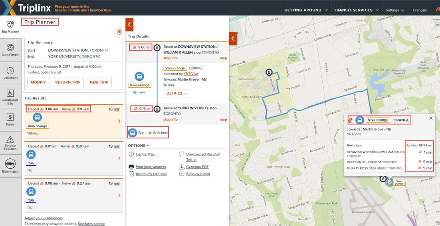Open stop info for York University stop

pos(170,119)
